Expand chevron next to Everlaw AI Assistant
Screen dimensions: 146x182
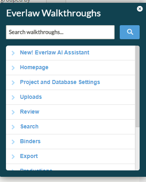(13, 53)
